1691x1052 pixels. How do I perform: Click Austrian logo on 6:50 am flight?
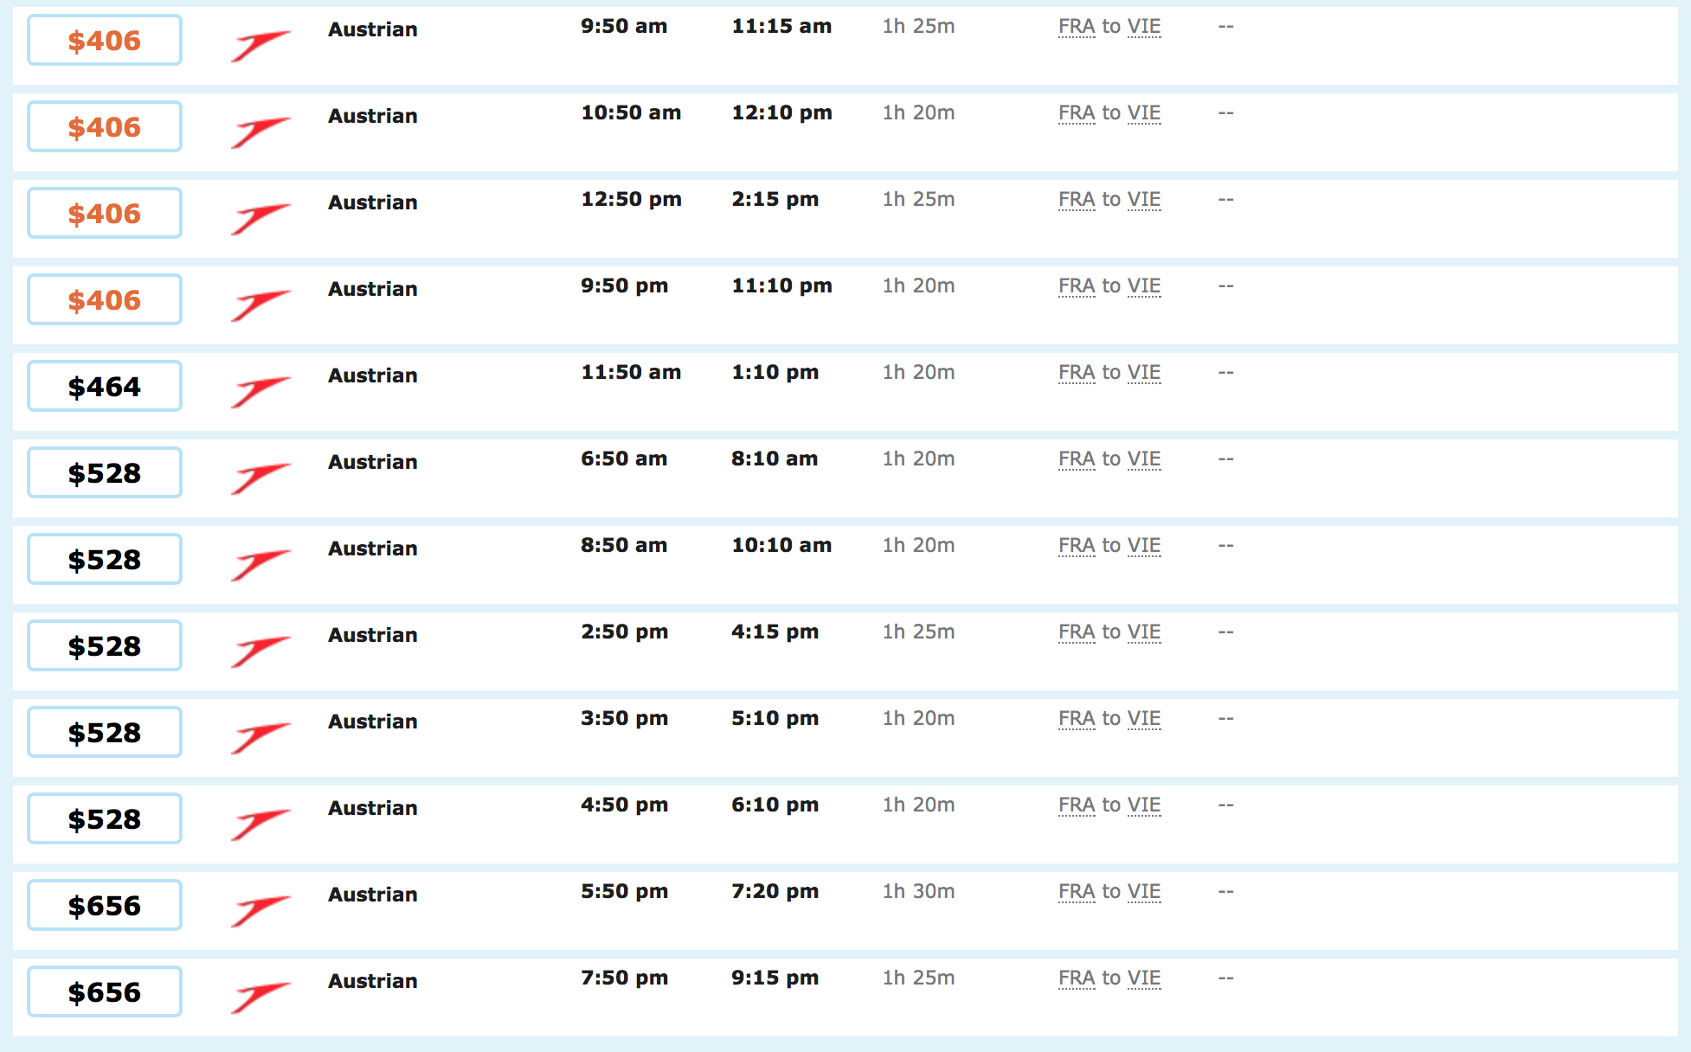(260, 478)
